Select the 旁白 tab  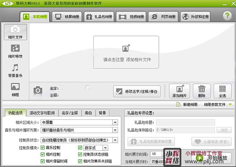pyautogui.click(x=88, y=113)
